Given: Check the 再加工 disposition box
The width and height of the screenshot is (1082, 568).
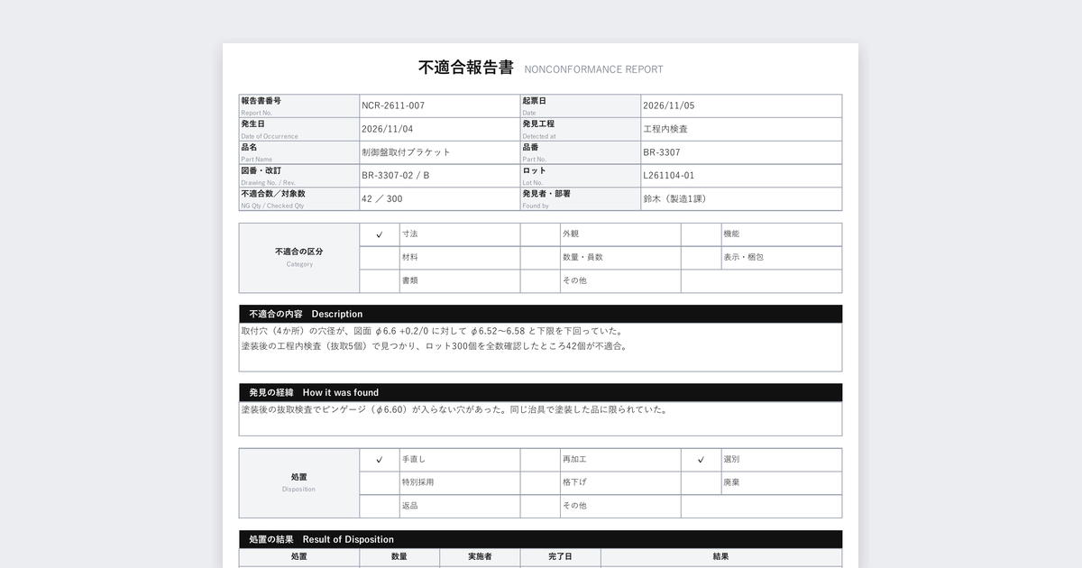Looking at the screenshot, I should (x=540, y=460).
